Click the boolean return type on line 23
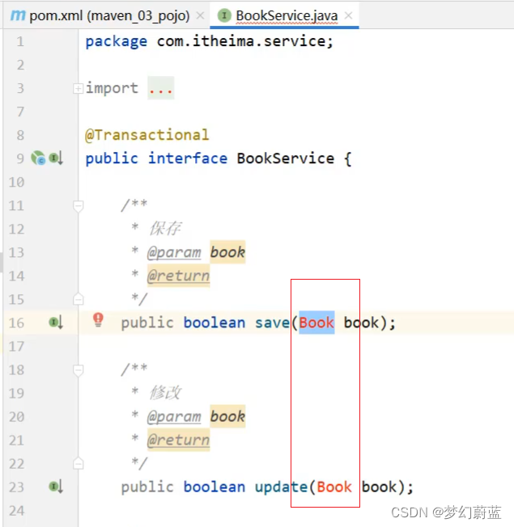This screenshot has height=527, width=514. point(214,487)
